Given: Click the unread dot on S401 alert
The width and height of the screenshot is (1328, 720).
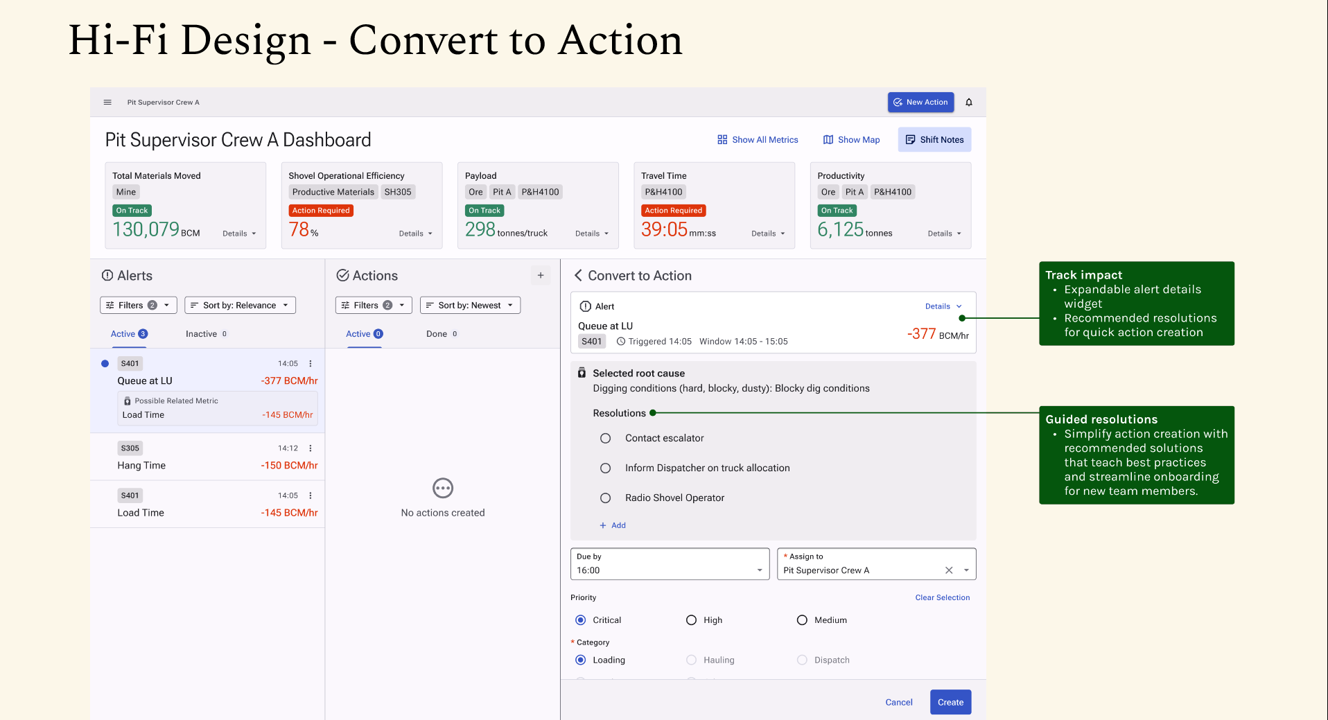Looking at the screenshot, I should click(x=105, y=363).
